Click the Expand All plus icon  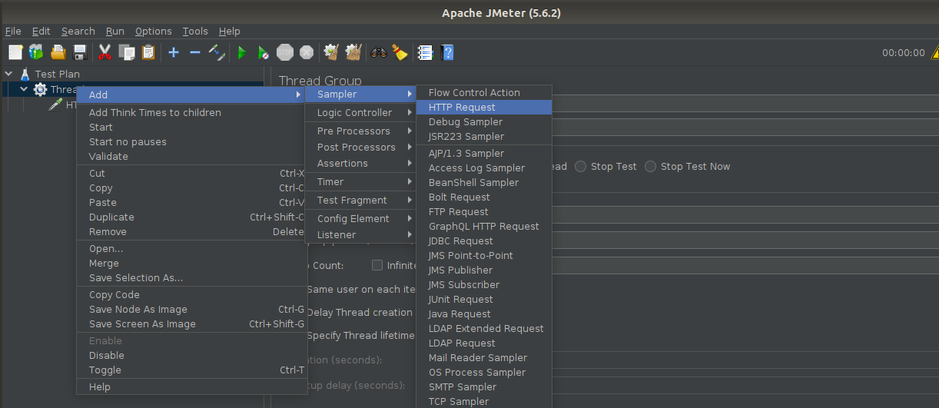[174, 52]
